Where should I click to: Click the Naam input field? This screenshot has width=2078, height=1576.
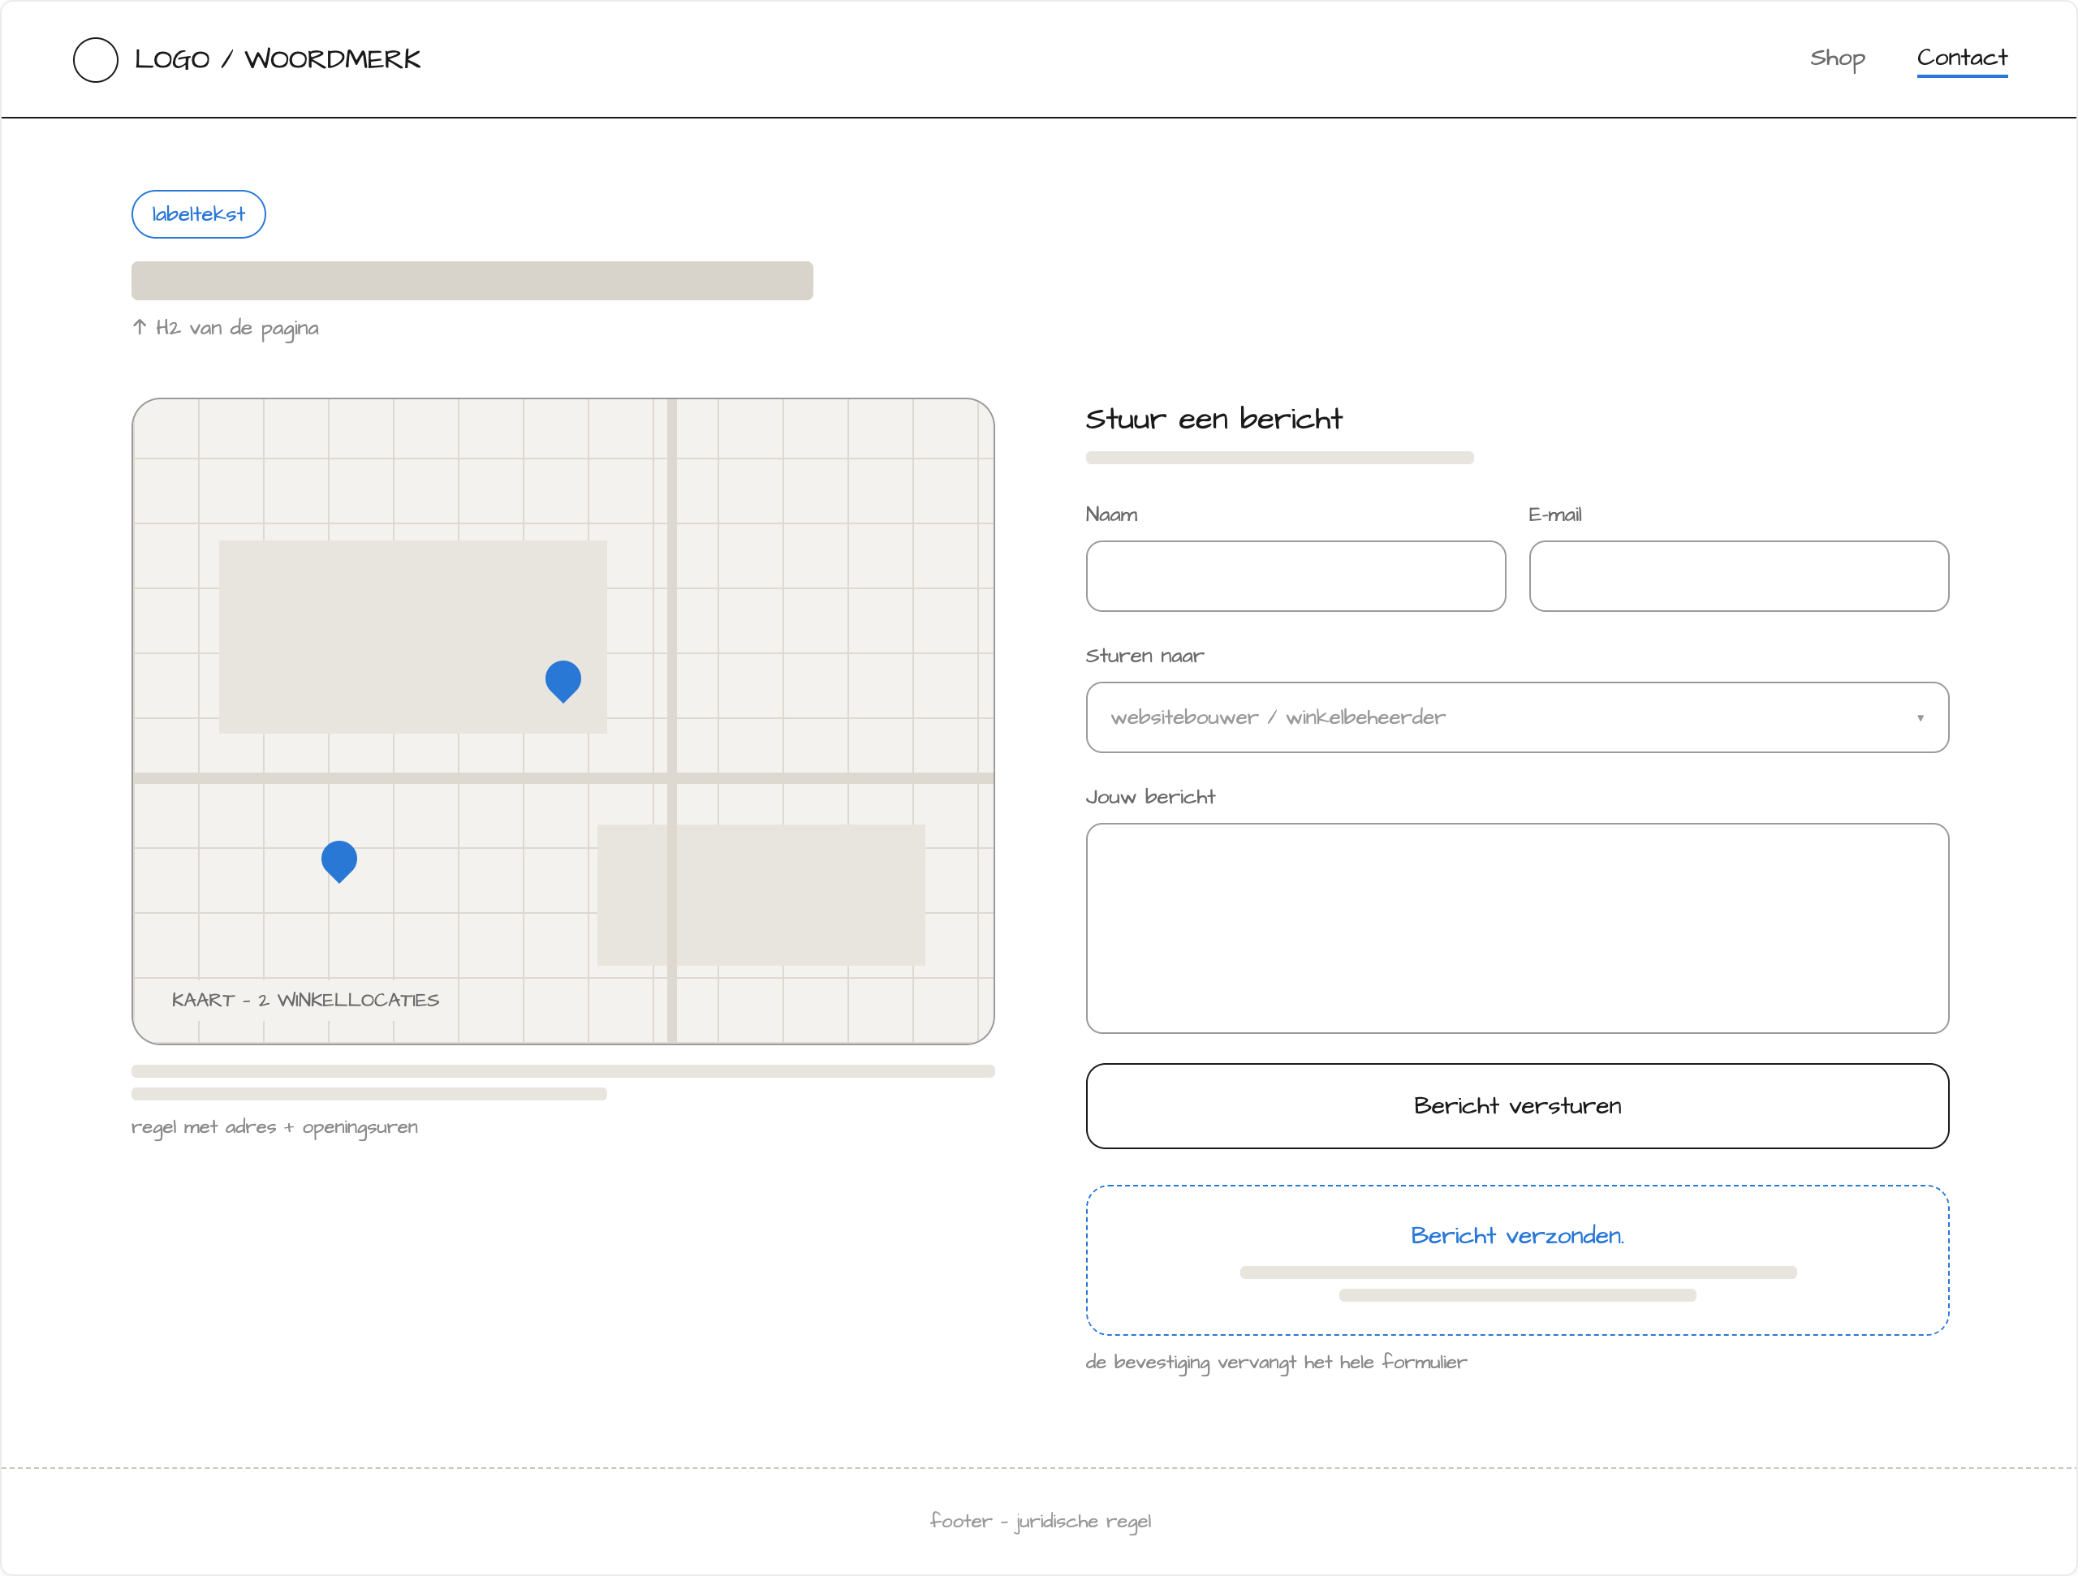[1296, 575]
